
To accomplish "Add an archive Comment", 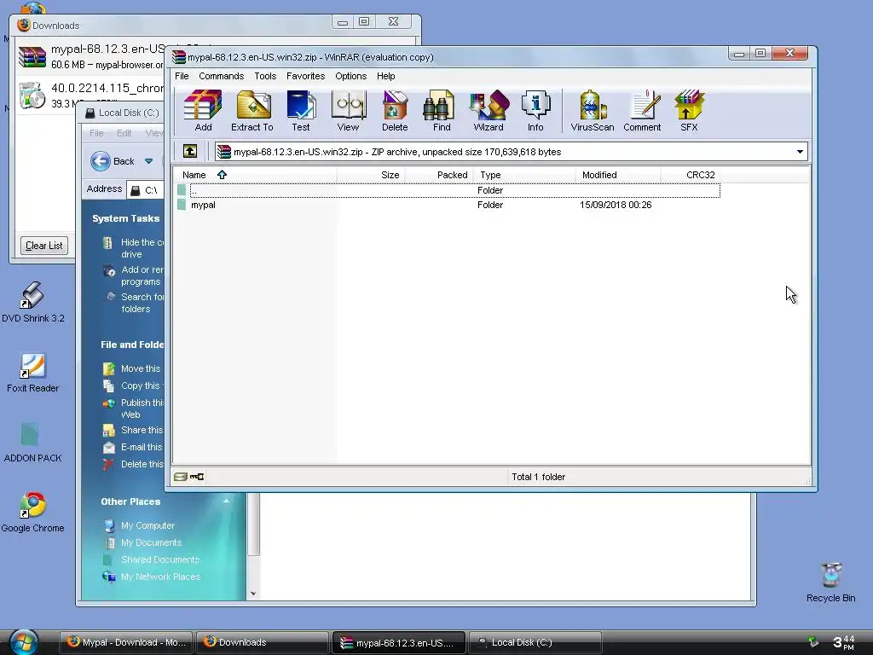I will coord(642,111).
